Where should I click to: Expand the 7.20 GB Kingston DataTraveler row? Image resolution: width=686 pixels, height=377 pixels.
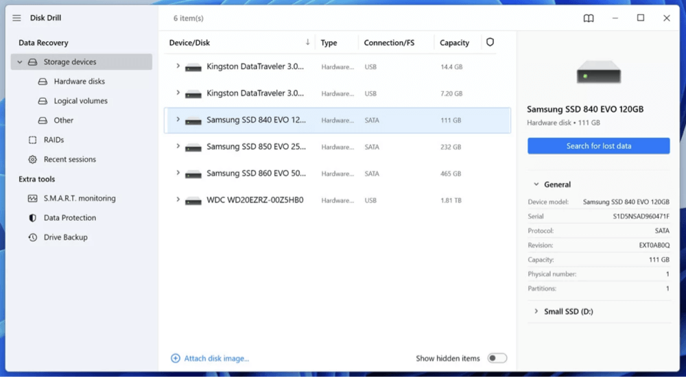pyautogui.click(x=178, y=93)
